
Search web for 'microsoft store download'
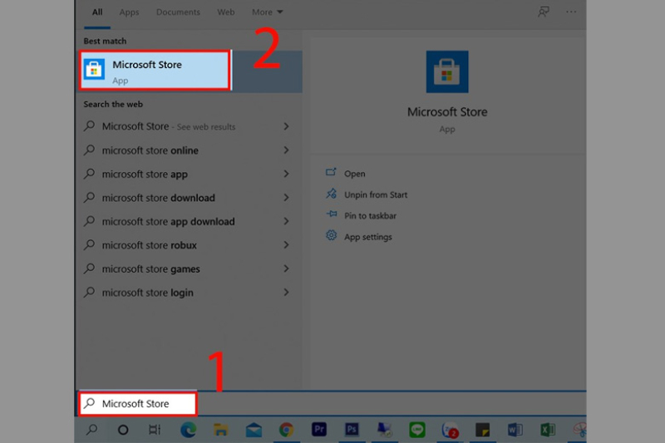tap(159, 198)
